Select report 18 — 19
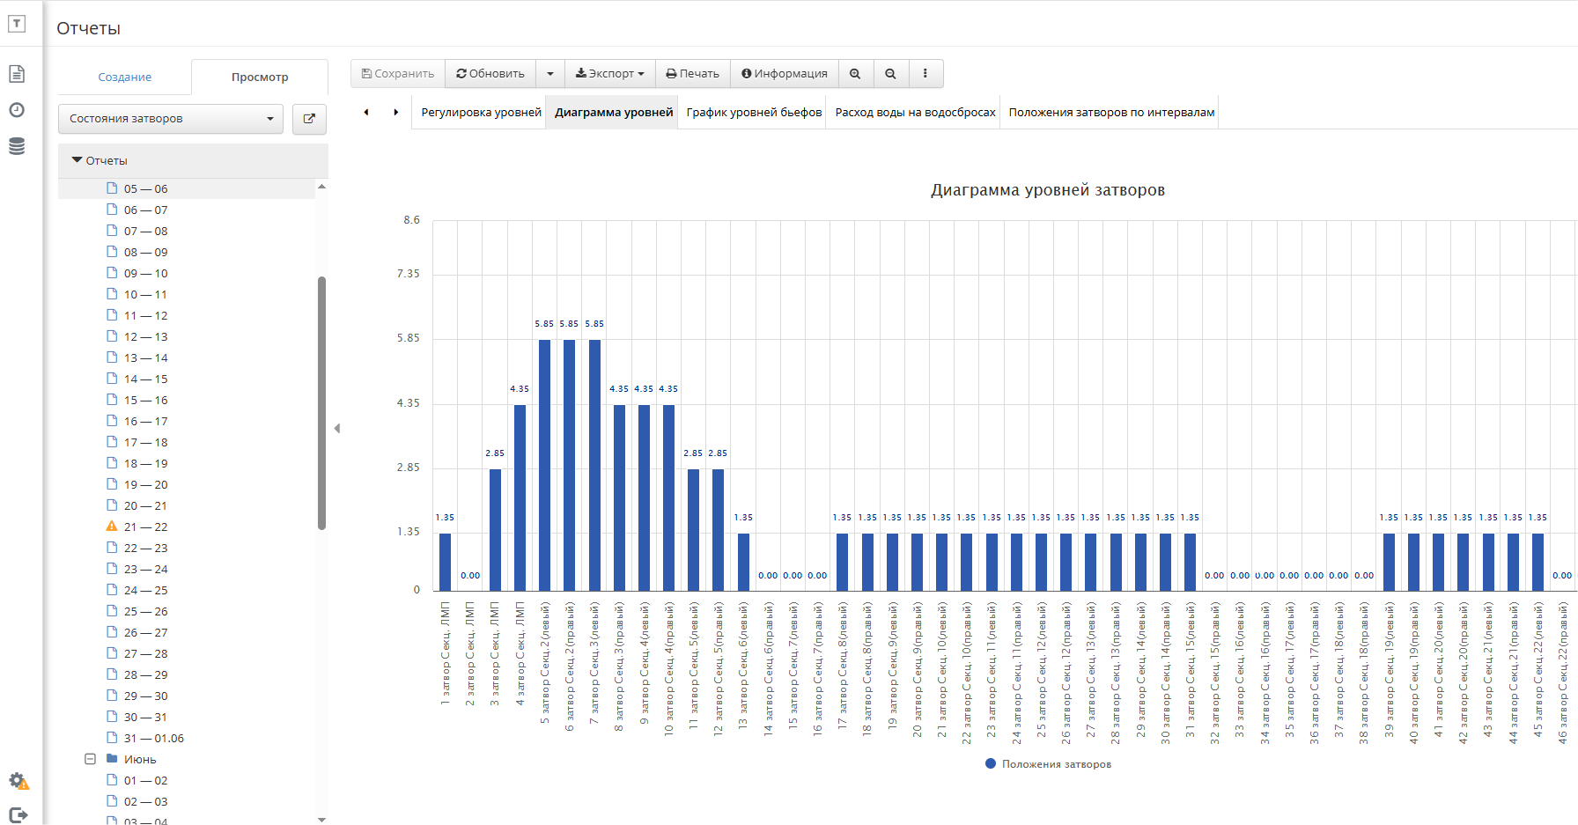Viewport: 1578px width, 825px height. [145, 464]
